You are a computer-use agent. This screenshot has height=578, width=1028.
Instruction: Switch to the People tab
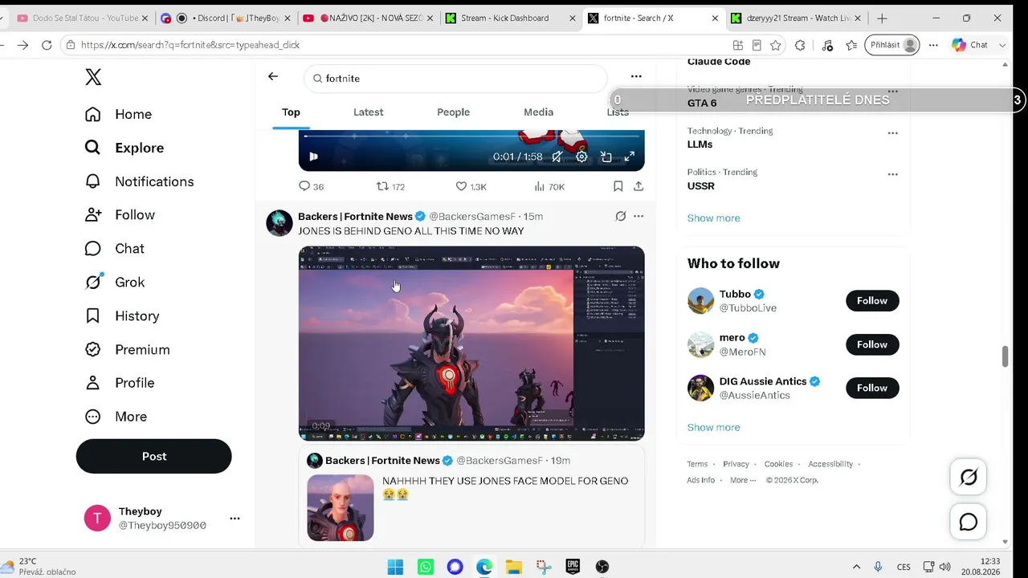453,112
